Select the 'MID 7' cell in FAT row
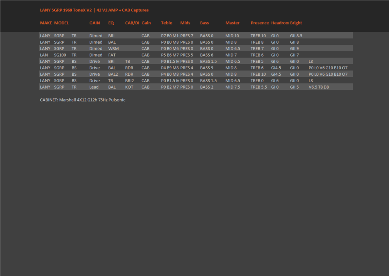 click(x=231, y=55)
